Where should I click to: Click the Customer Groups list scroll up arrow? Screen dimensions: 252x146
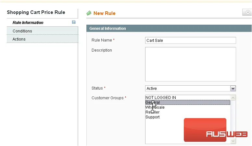[233, 98]
